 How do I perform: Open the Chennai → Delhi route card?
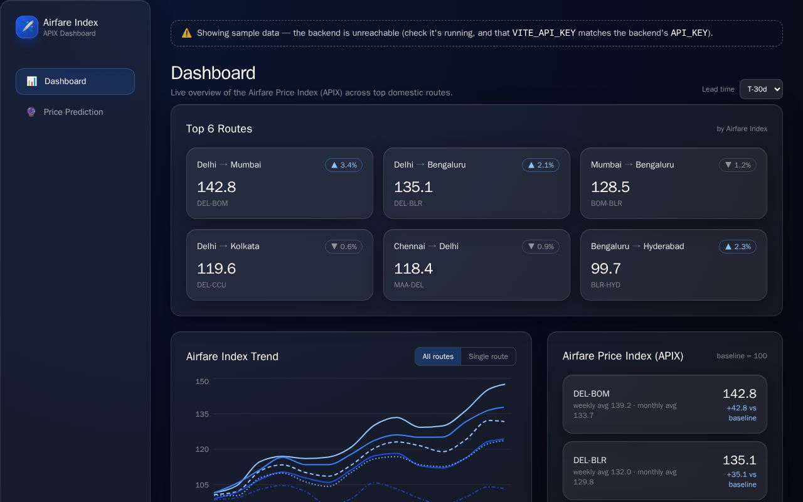(477, 265)
